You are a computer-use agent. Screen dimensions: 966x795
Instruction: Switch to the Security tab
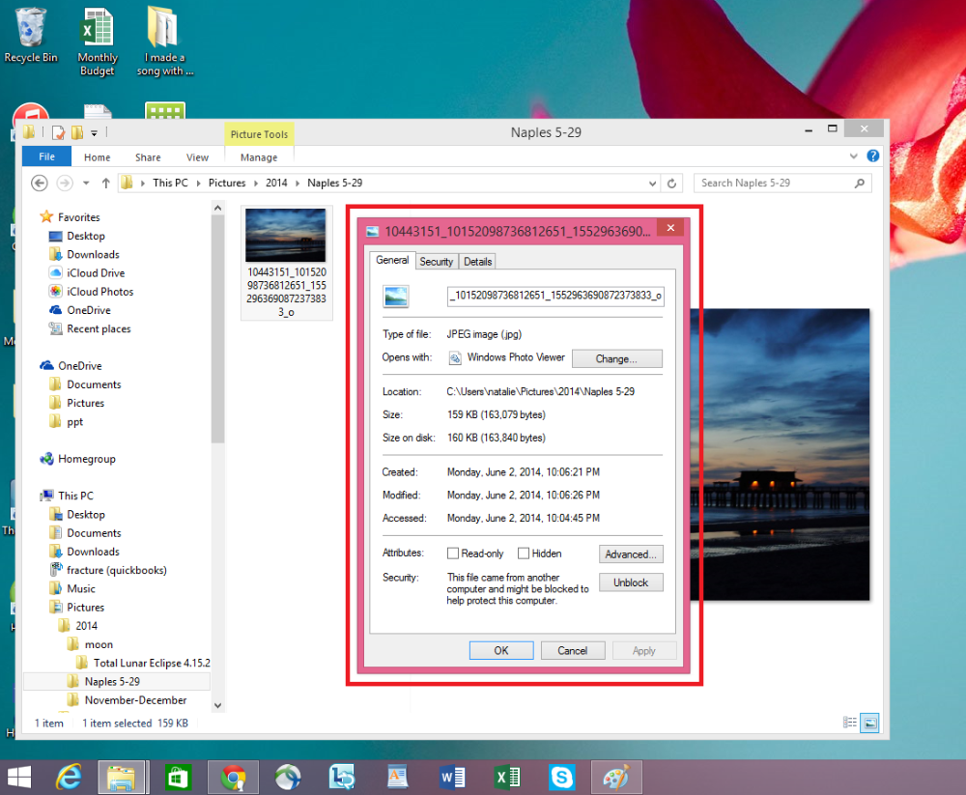point(437,262)
